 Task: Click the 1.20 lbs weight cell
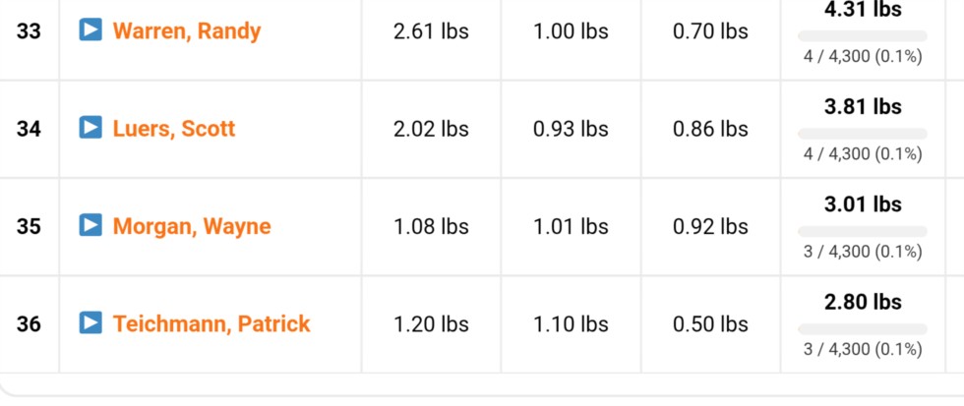(x=431, y=323)
